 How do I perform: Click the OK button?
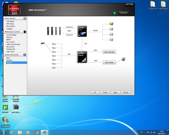coord(95,93)
